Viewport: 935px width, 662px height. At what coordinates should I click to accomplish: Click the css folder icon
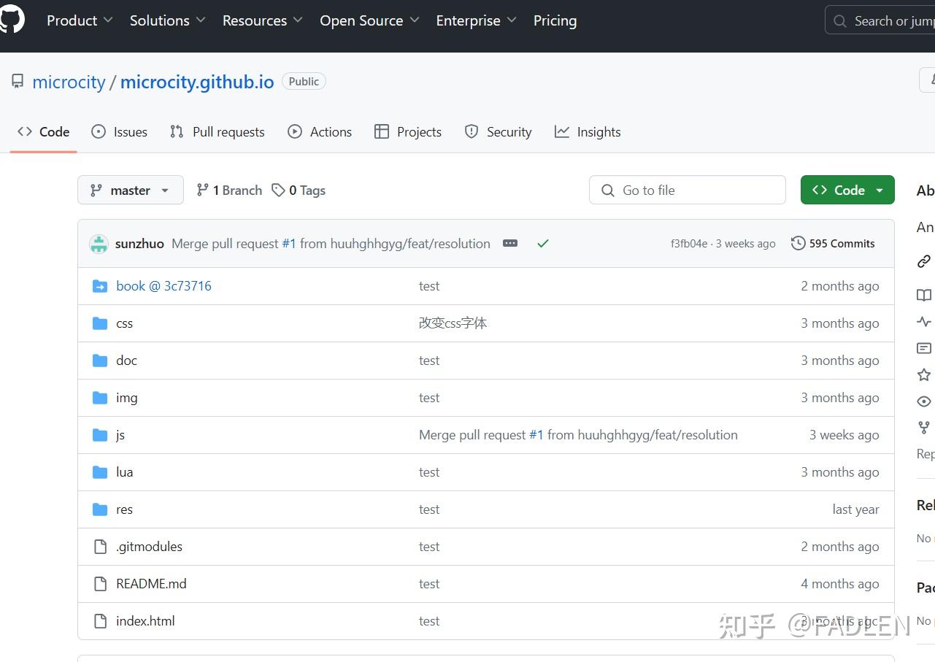click(x=100, y=323)
